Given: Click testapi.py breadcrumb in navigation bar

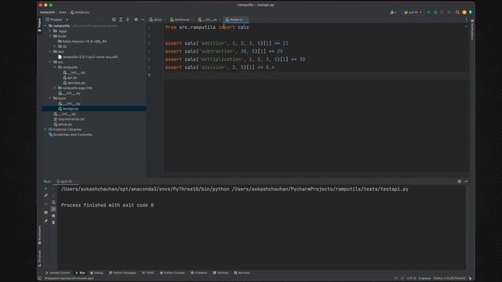Looking at the screenshot, I should tap(80, 13).
